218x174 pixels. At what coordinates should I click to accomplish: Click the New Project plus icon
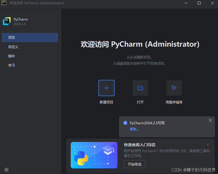pos(106,88)
